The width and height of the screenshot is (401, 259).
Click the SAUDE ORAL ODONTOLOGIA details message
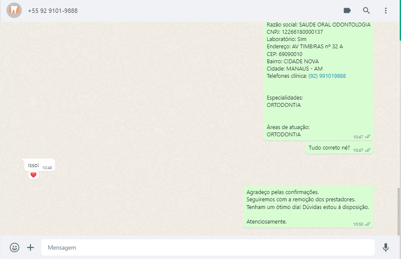click(318, 81)
